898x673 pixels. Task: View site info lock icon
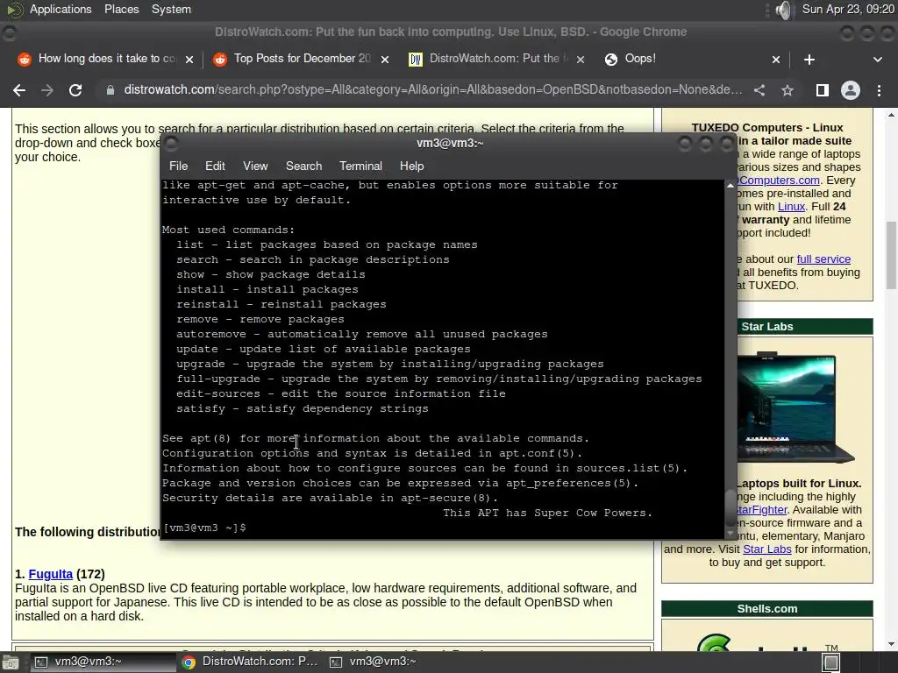coord(110,90)
